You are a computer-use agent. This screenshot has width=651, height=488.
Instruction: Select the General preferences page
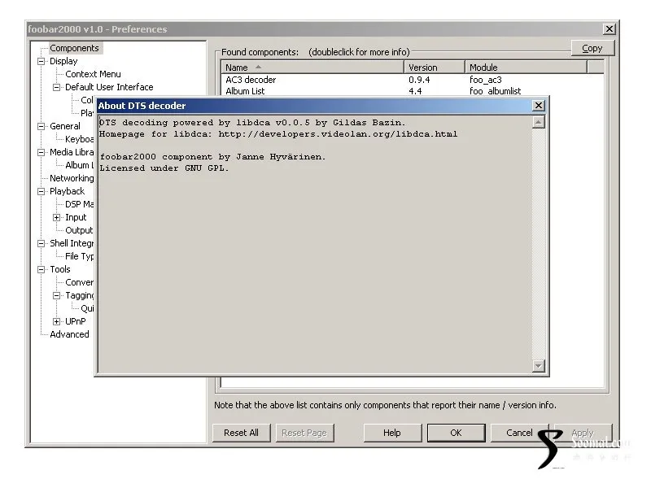pos(65,126)
